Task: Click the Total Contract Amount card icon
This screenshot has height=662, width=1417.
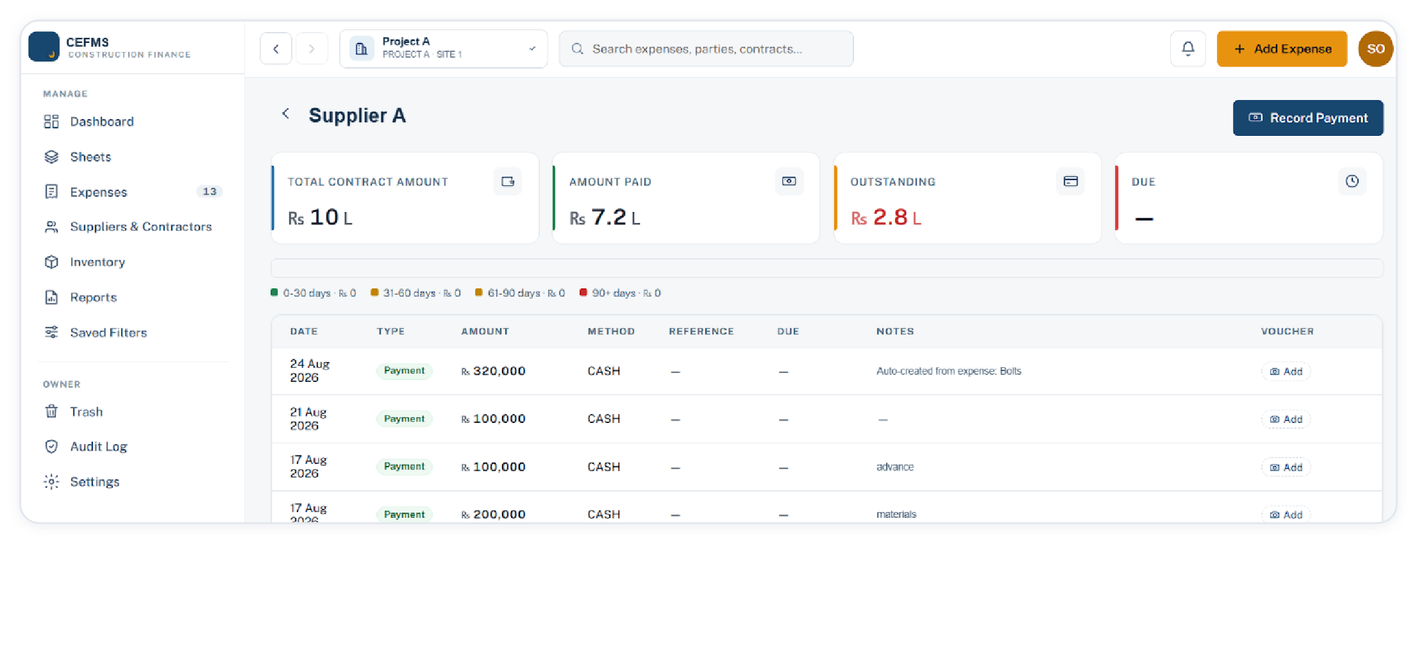Action: (508, 181)
